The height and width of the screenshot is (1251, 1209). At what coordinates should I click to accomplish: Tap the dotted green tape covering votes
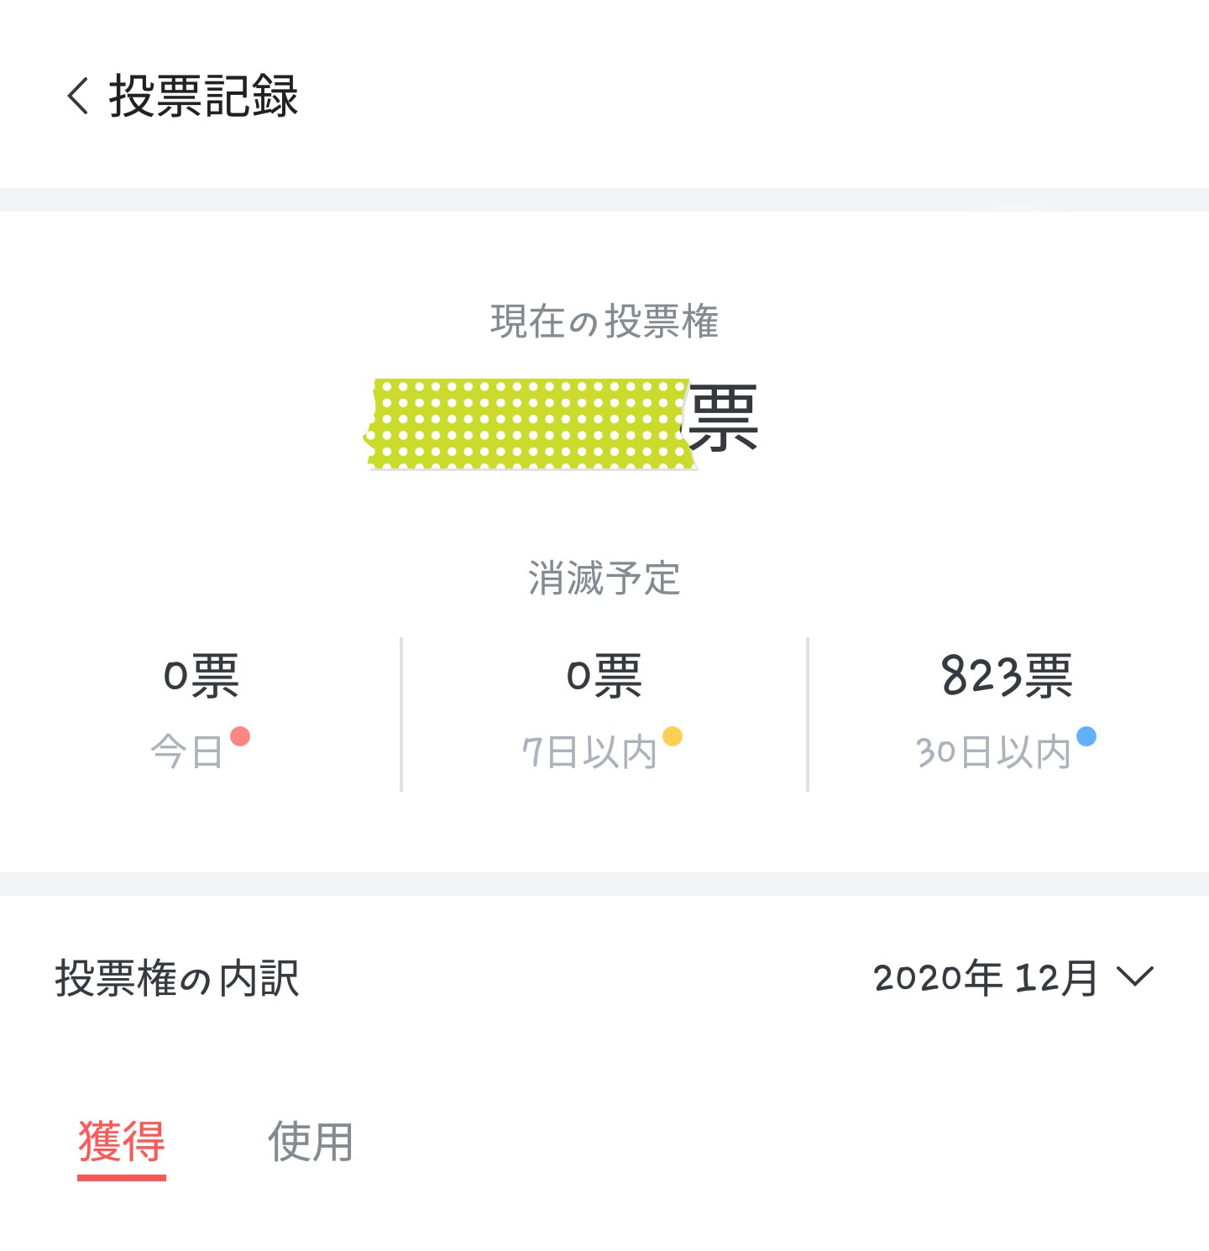click(x=529, y=423)
